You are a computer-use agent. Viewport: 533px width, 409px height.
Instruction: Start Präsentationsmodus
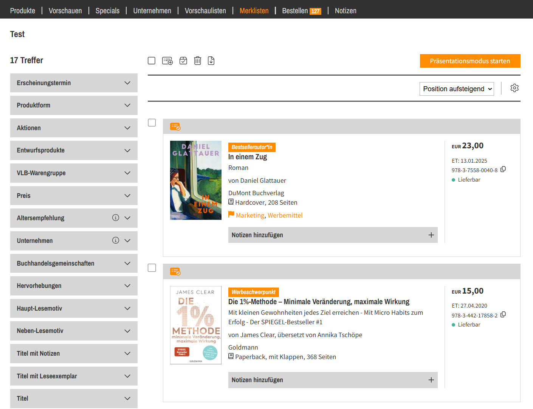tap(470, 61)
